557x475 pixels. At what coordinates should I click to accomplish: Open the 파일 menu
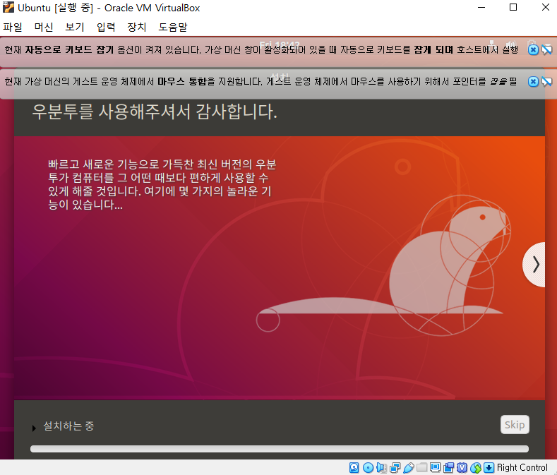click(13, 27)
